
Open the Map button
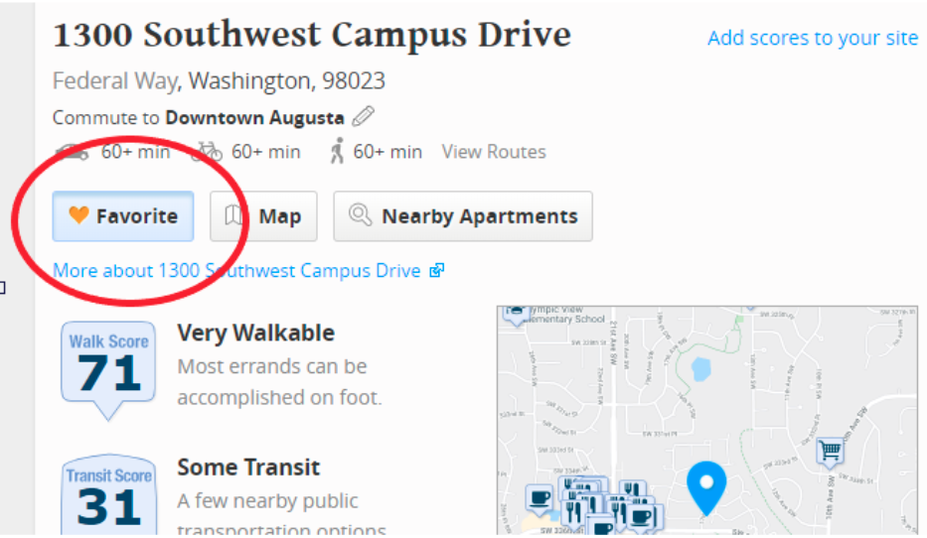click(x=263, y=216)
